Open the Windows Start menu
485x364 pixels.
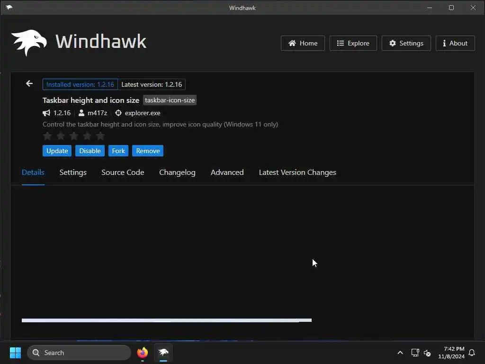(x=15, y=353)
